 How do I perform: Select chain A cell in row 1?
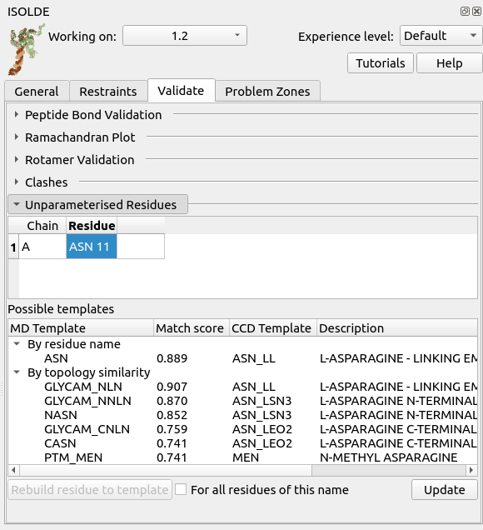click(x=42, y=247)
